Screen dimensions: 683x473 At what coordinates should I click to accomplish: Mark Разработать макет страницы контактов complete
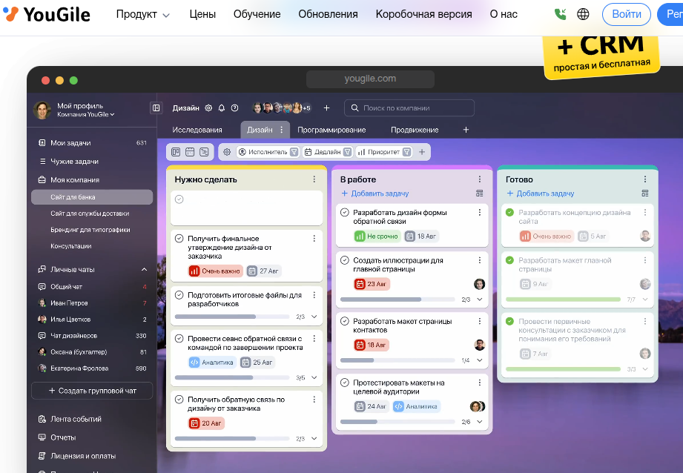345,322
